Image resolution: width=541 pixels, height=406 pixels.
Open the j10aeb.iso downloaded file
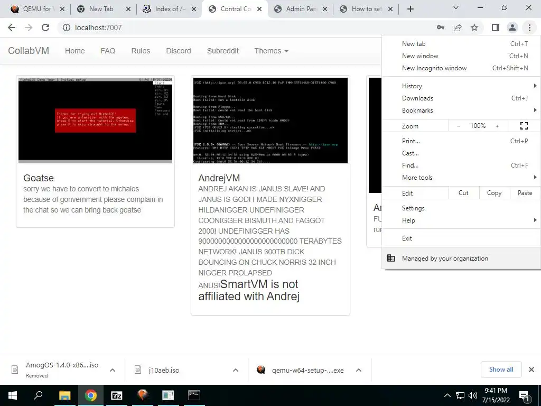coord(164,370)
